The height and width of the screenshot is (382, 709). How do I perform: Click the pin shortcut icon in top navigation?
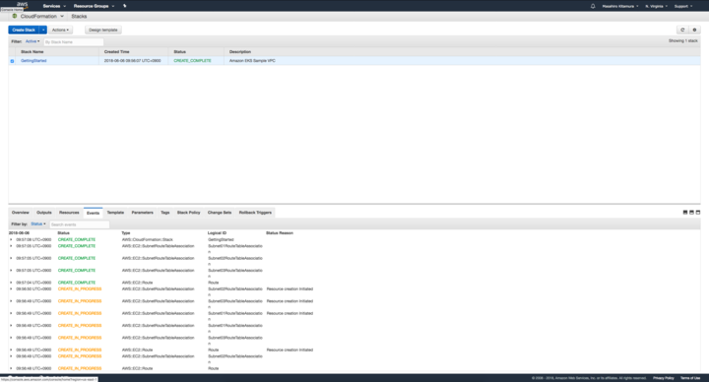(125, 6)
